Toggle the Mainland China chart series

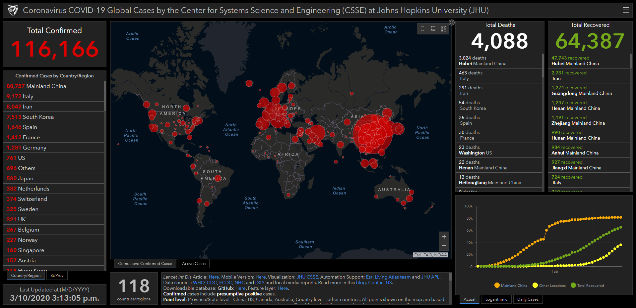pos(510,286)
